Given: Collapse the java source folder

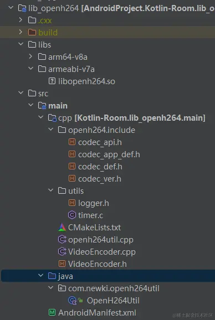Looking at the screenshot, I should [x=40, y=276].
